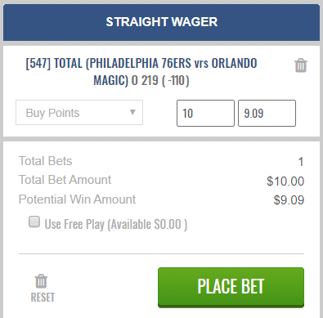The image size is (323, 318).
Task: Click the $9.09 potential win value
Action: point(289,200)
